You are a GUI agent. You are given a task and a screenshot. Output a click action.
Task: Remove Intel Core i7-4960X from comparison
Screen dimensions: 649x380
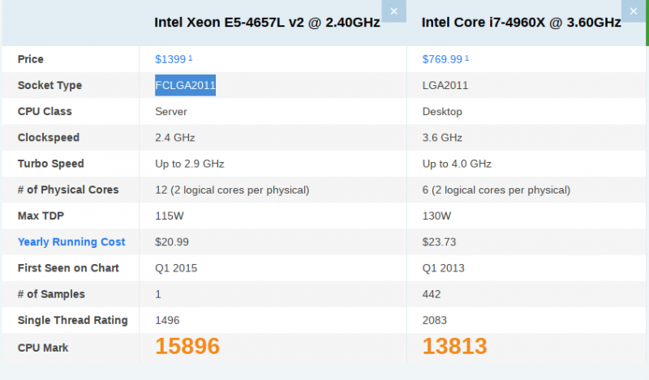(634, 11)
